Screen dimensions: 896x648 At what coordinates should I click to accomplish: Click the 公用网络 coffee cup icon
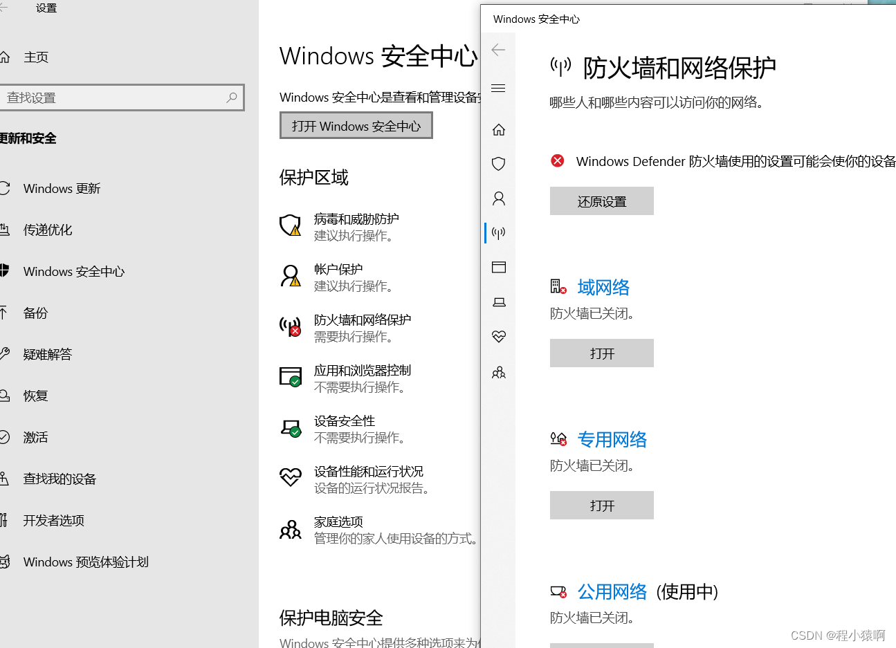pyautogui.click(x=558, y=591)
